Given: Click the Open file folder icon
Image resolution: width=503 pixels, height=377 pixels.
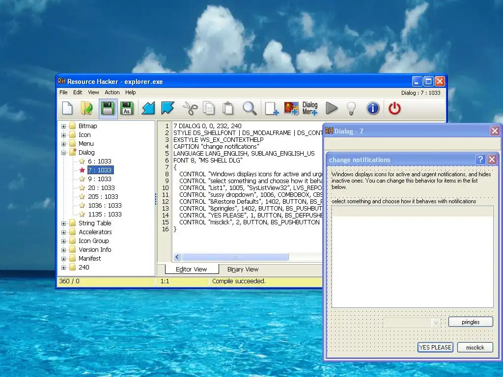Looking at the screenshot, I should [86, 108].
